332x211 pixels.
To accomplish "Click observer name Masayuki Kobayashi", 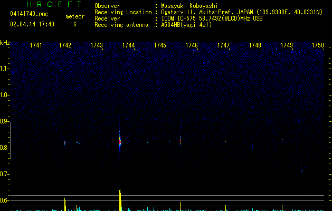I will pyautogui.click(x=189, y=6).
